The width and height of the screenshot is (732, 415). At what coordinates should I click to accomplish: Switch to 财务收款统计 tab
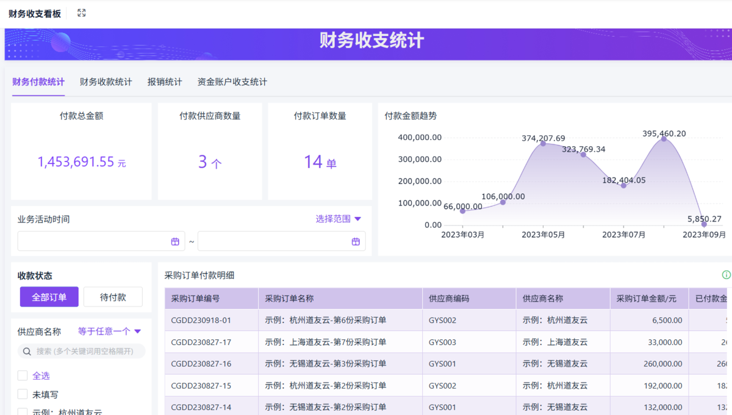point(106,82)
